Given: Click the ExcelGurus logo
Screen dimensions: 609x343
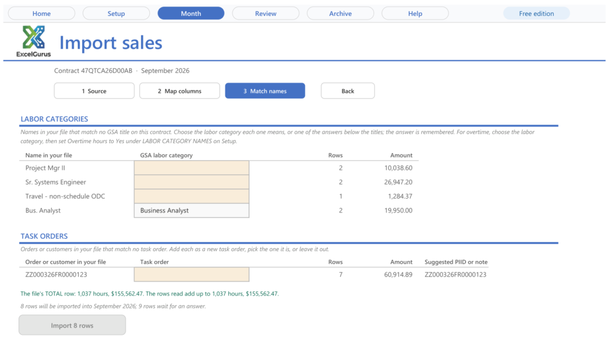Looking at the screenshot, I should [x=33, y=41].
